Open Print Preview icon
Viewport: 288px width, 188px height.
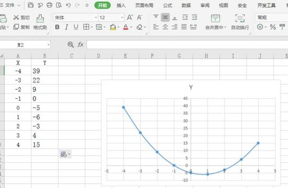pyautogui.click(x=59, y=5)
